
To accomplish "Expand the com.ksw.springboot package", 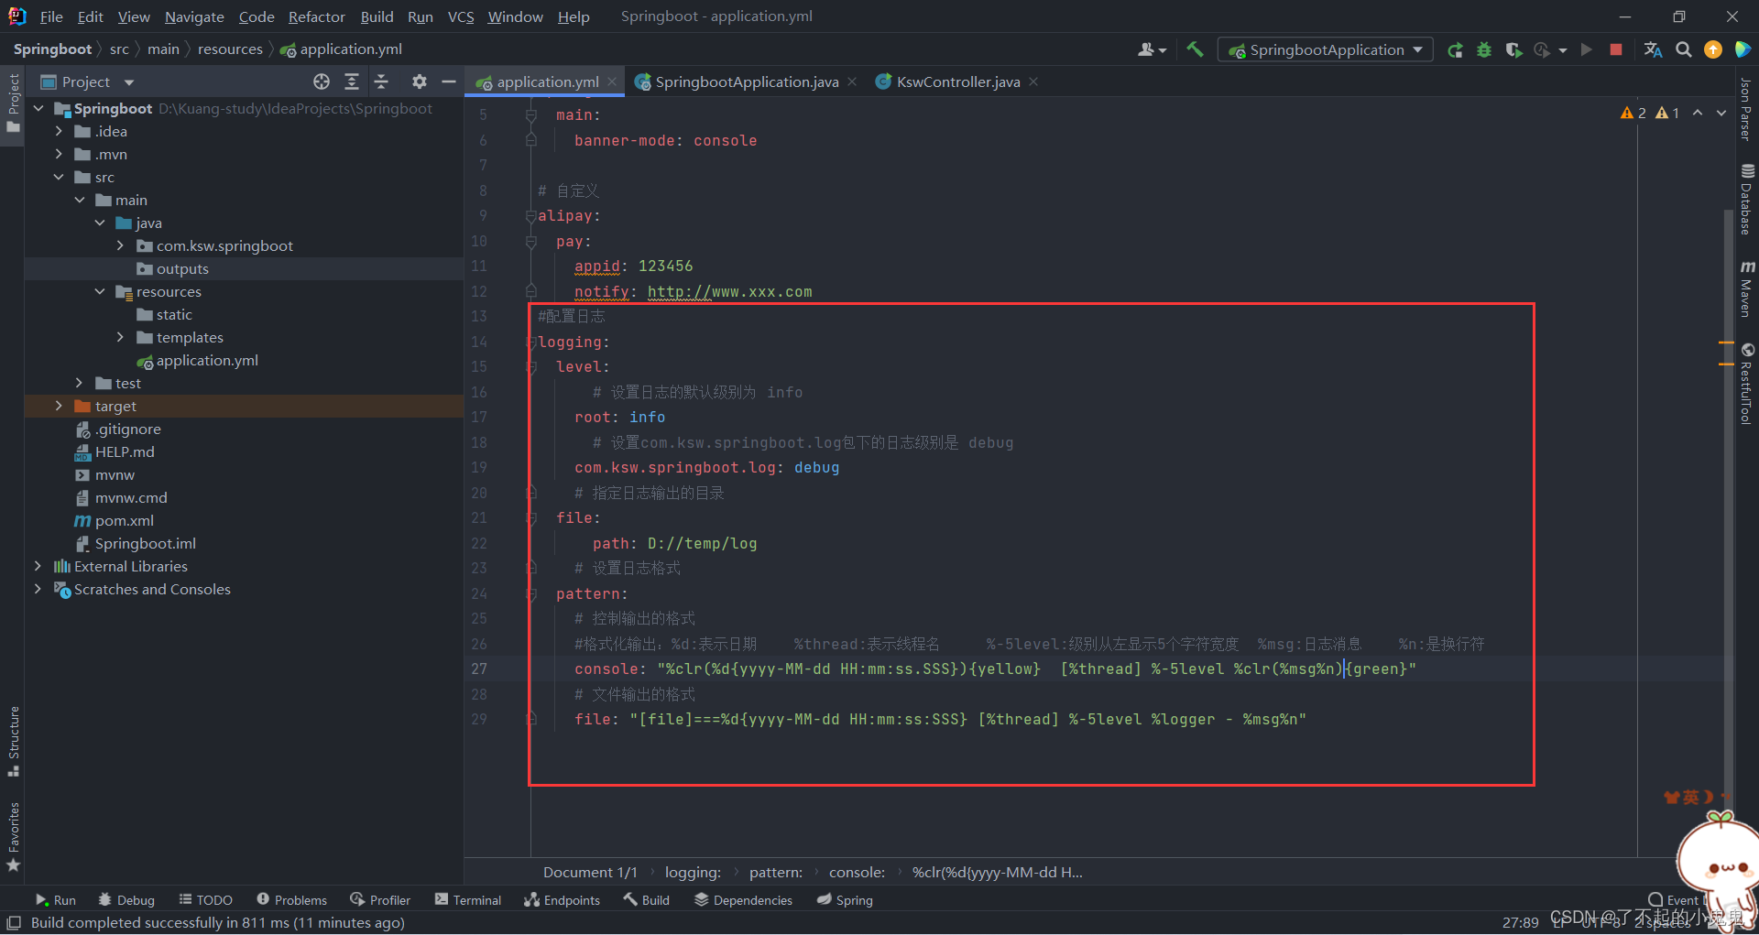I will (x=120, y=245).
